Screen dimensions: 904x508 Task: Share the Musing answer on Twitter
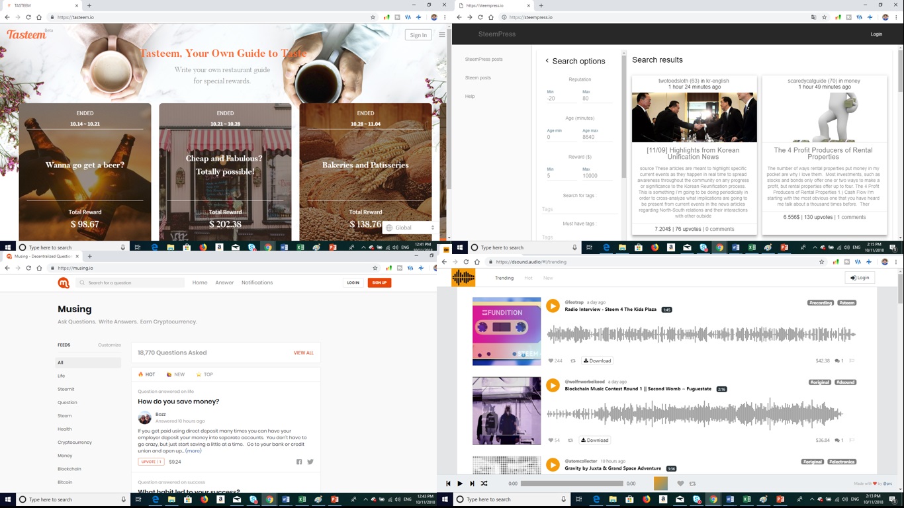tap(310, 462)
